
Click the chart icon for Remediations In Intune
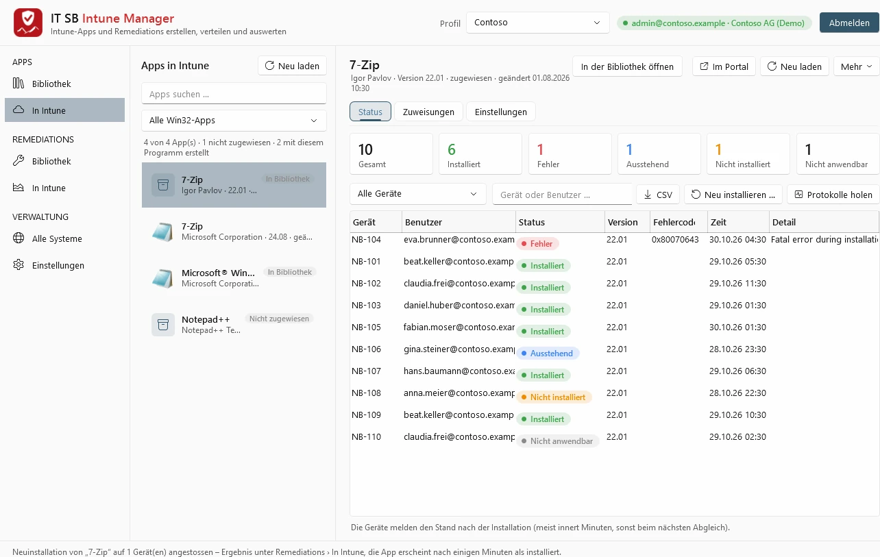tap(19, 188)
